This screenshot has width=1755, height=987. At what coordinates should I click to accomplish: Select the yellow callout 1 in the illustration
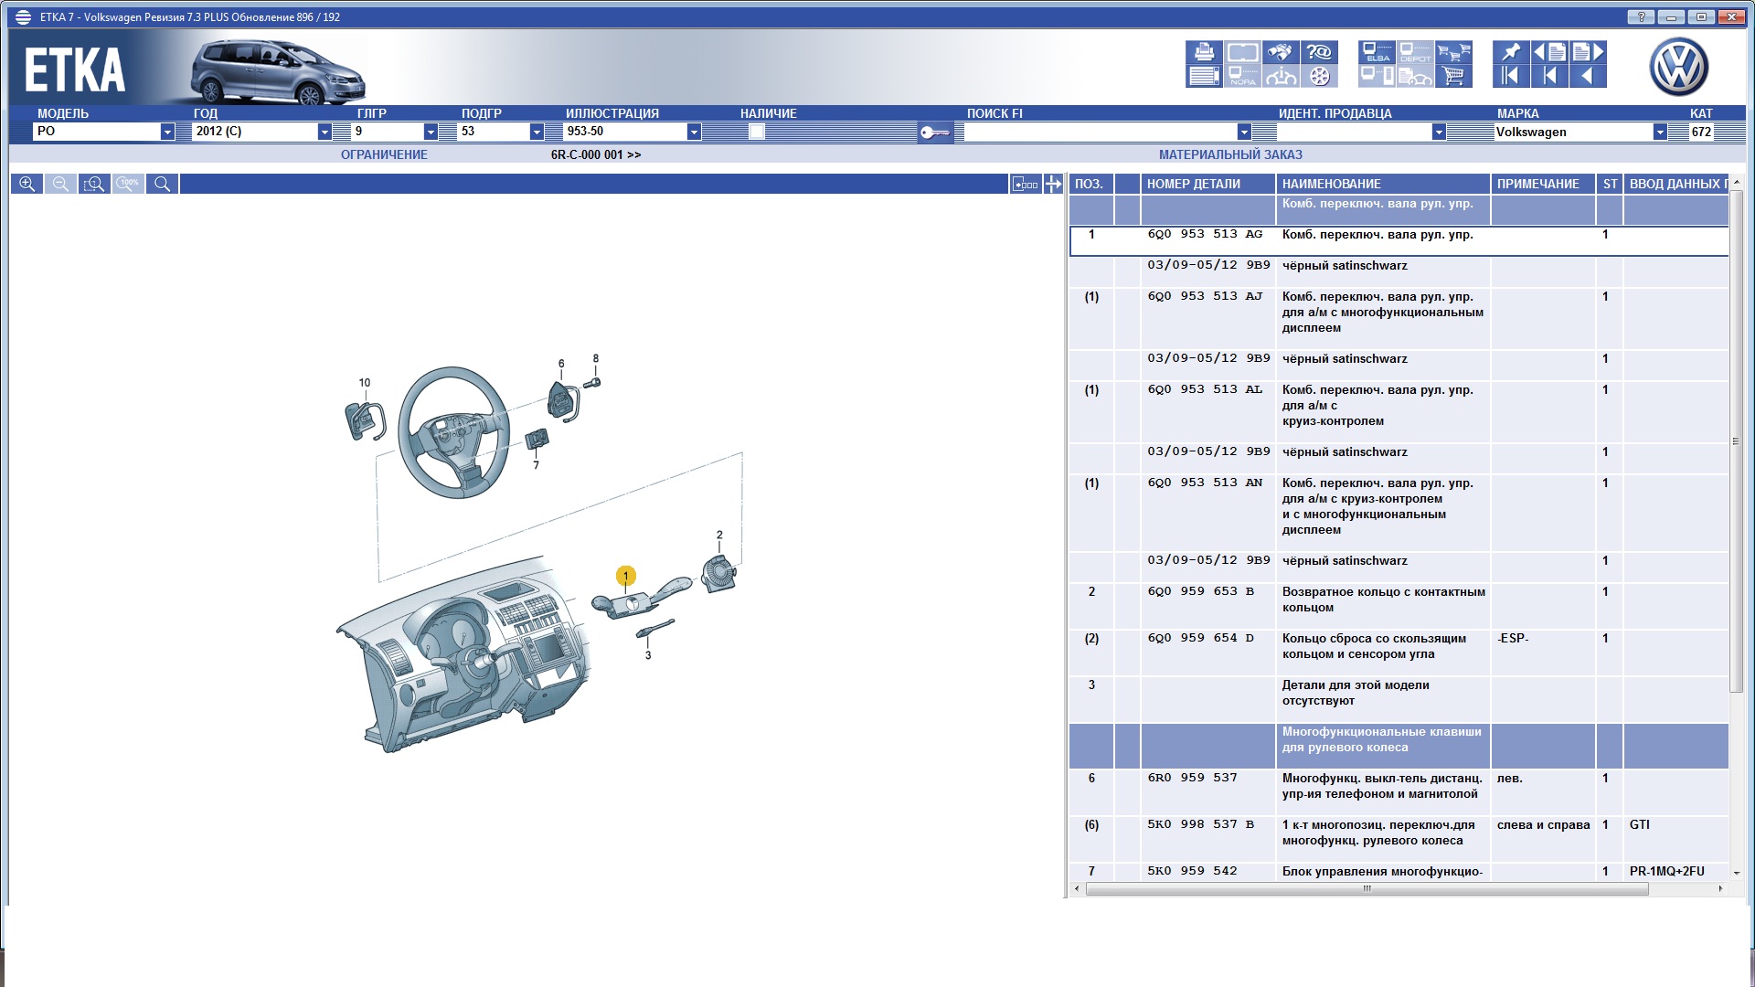coord(625,576)
